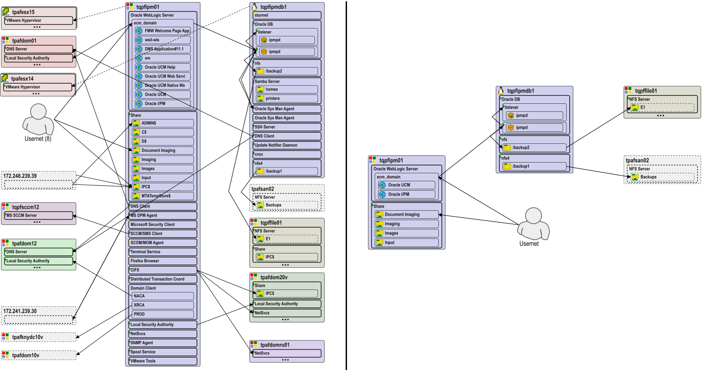Click the 172.241.239.30 host node

click(x=39, y=315)
